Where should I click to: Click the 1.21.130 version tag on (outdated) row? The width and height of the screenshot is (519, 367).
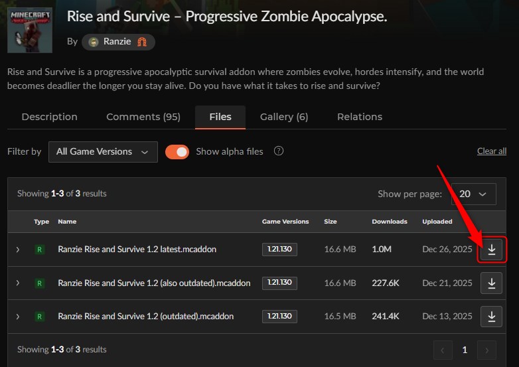[x=279, y=317]
